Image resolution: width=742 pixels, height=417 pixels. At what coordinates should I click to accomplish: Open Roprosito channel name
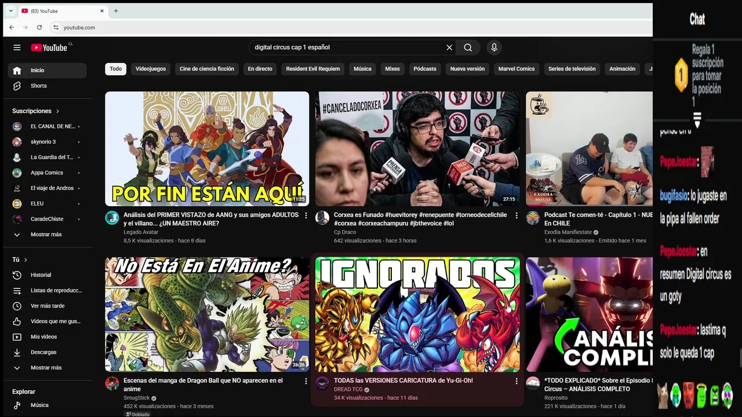[556, 398]
